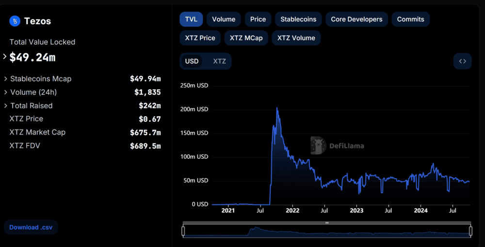Download the .csv data file

(x=31, y=228)
